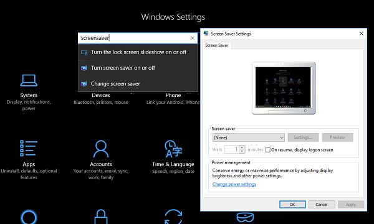Image resolution: width=374 pixels, height=224 pixels.
Task: Open the Cortana circle icon
Action: click(x=29, y=217)
